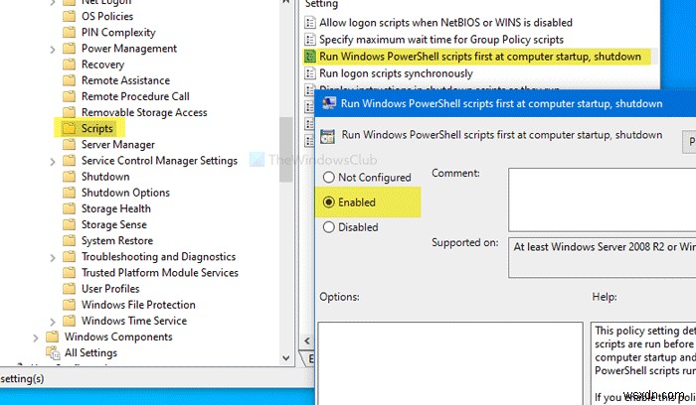Select the Storage Sense tree item
696x405 pixels.
(x=113, y=224)
